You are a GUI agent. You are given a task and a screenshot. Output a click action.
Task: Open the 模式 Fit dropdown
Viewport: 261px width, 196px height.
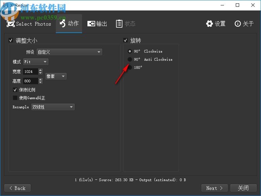tap(36, 62)
